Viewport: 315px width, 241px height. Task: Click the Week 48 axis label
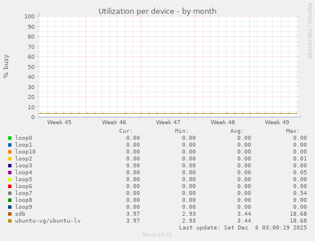223,122
